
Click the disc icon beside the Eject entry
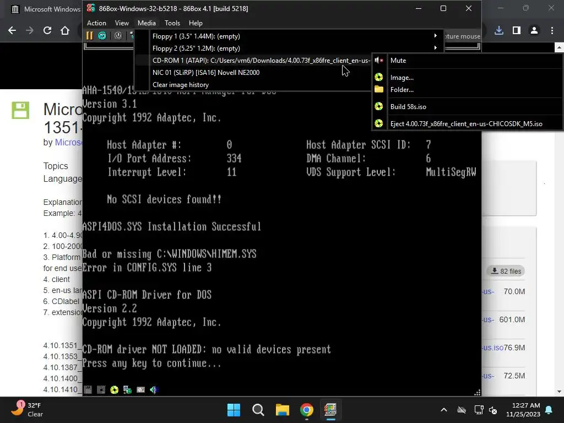point(379,123)
